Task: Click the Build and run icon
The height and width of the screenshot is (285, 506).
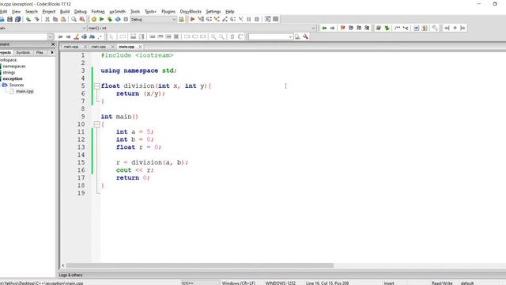Action: click(x=110, y=19)
